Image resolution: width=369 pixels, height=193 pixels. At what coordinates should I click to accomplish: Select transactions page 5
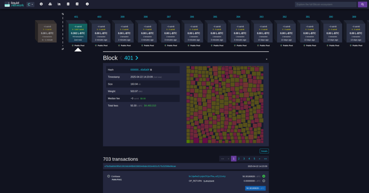(x=254, y=159)
